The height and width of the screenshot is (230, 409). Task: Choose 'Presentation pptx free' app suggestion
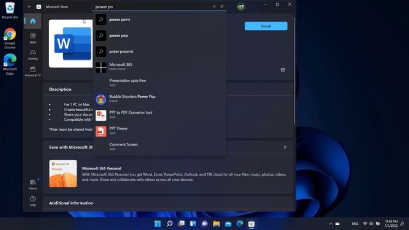click(x=159, y=82)
